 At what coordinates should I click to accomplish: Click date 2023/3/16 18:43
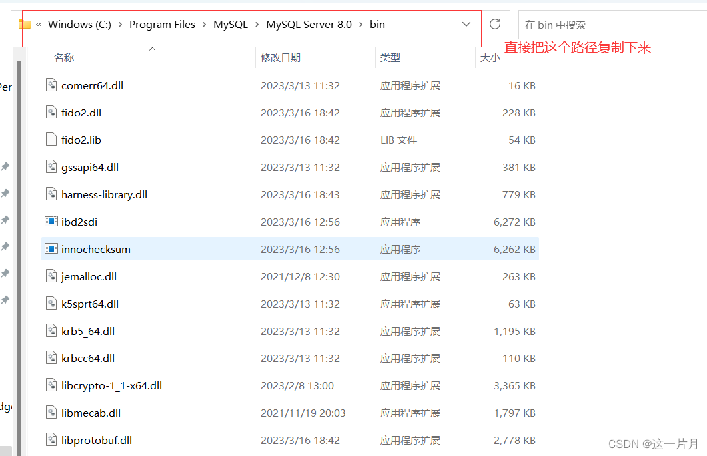pos(301,194)
